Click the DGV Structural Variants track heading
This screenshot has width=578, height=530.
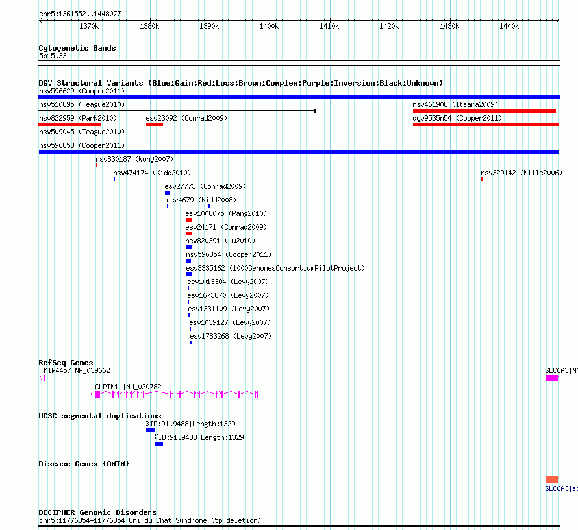point(241,83)
